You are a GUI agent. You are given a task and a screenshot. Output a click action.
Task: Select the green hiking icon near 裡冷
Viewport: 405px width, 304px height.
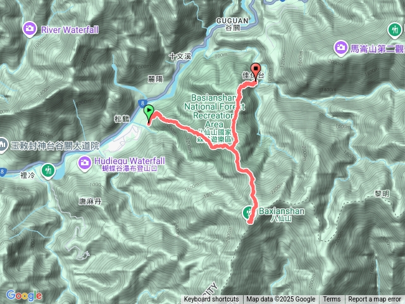click(x=48, y=171)
